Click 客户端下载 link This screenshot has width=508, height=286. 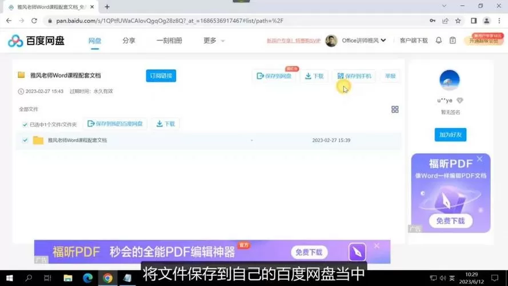414,41
